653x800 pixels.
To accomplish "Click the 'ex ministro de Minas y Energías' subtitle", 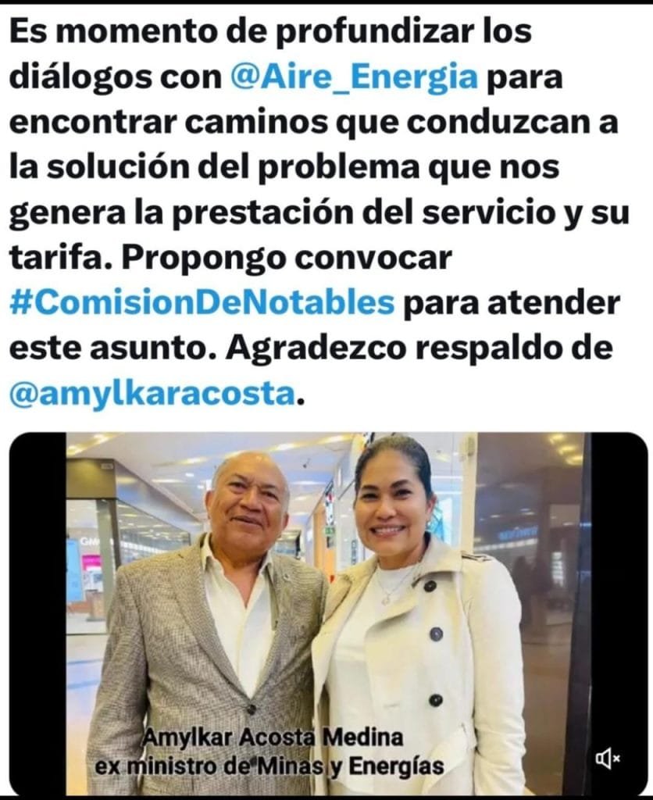I will [269, 766].
